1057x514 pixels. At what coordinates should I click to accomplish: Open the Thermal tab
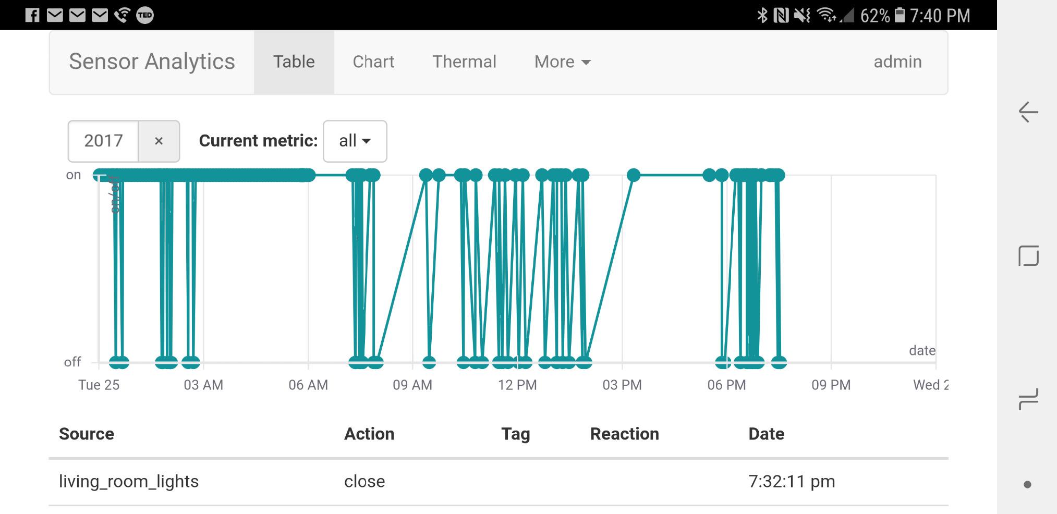(464, 62)
